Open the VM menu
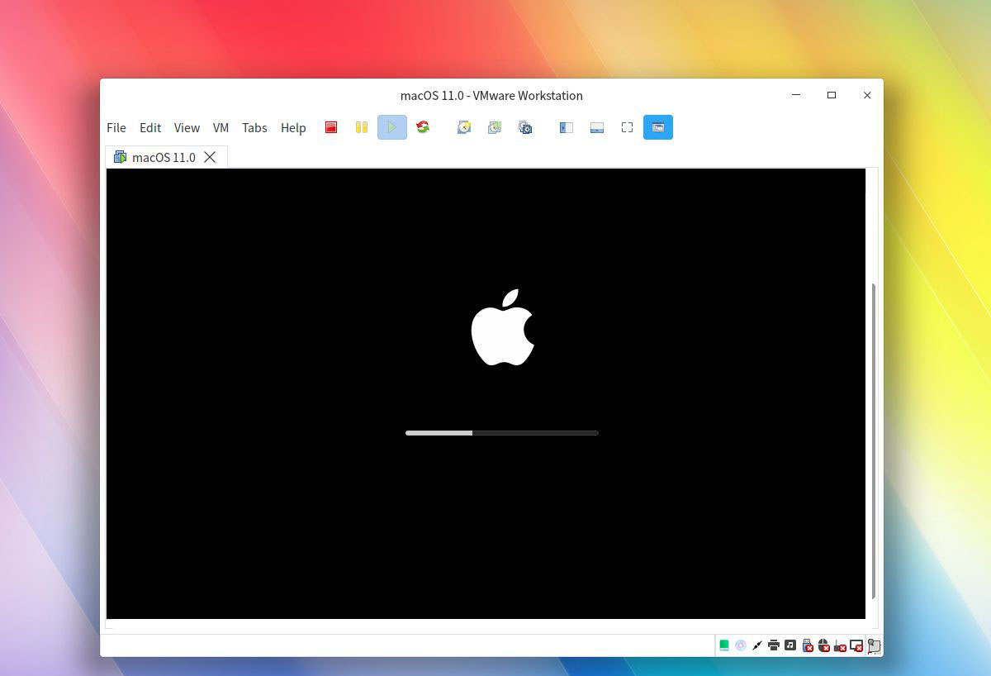This screenshot has height=676, width=991. point(220,127)
